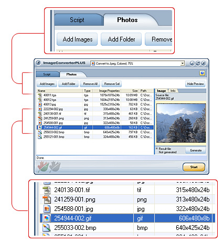Image resolution: width=223 pixels, height=243 pixels.
Task: Open the 'Convert to Jpeg, Colored, 75%' combo box
Action: click(x=137, y=64)
